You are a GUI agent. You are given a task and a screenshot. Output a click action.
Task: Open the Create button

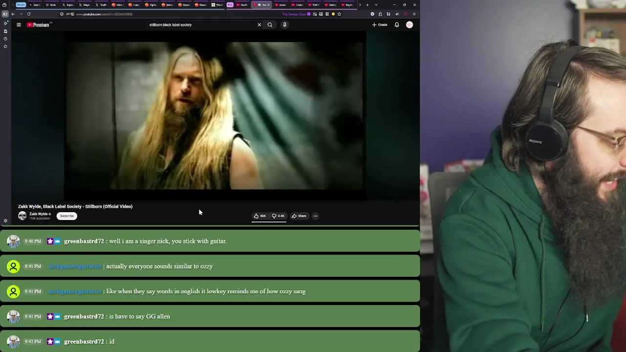(x=380, y=25)
